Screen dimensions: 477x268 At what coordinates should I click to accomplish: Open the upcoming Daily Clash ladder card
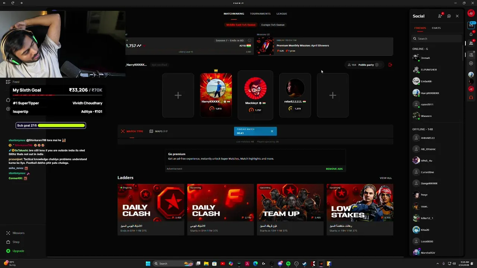click(x=221, y=210)
